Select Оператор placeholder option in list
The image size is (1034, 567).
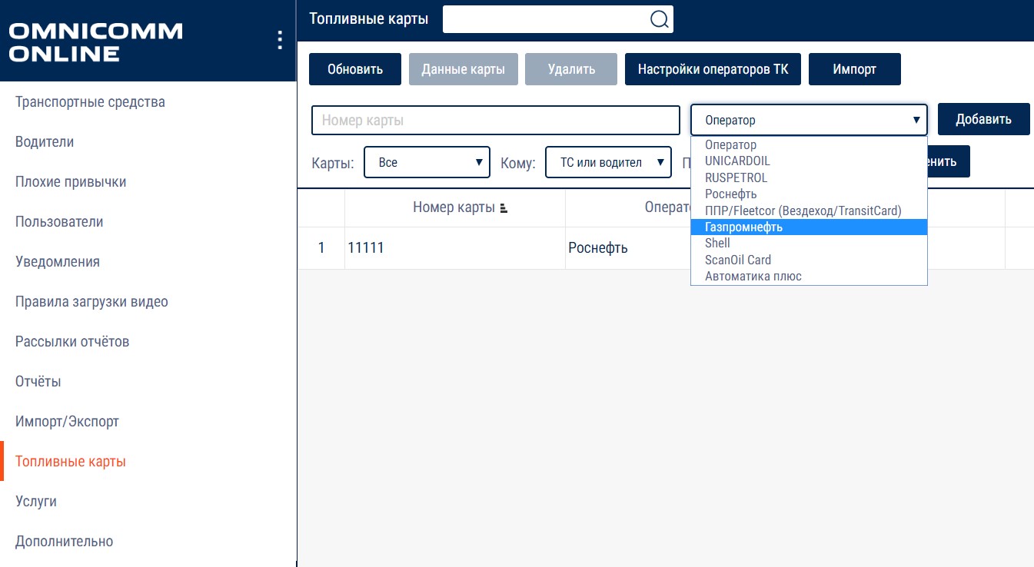click(x=809, y=144)
